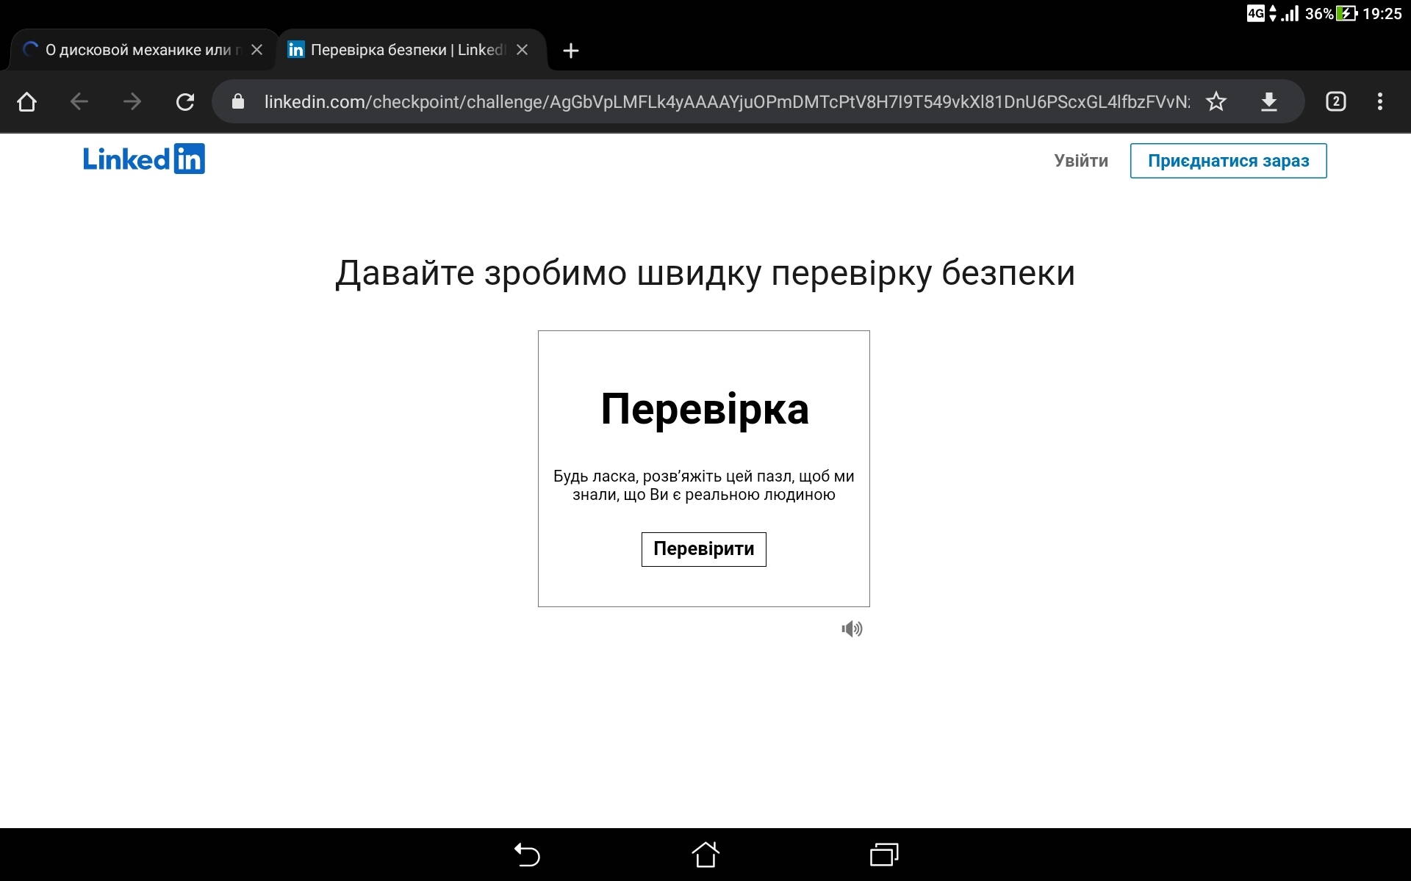Play the audio challenge speaker icon
The height and width of the screenshot is (881, 1411).
852,629
